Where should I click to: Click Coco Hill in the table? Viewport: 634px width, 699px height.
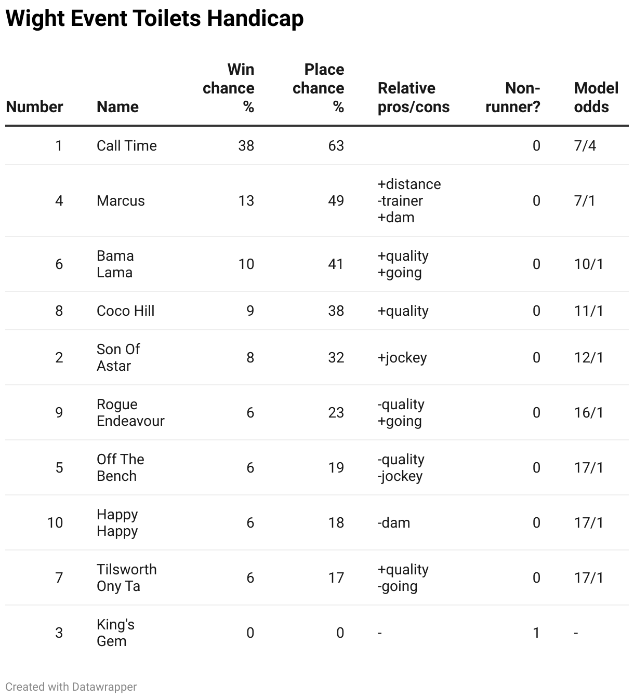tap(126, 311)
